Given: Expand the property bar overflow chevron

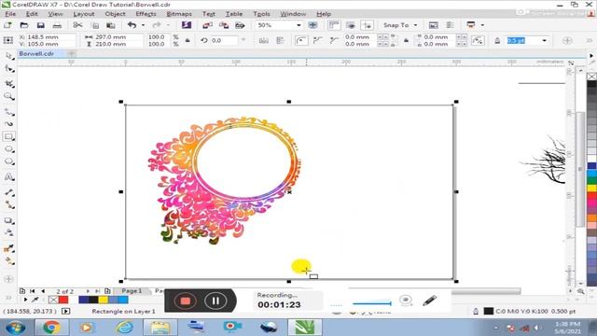Looking at the screenshot, I should [x=590, y=40].
